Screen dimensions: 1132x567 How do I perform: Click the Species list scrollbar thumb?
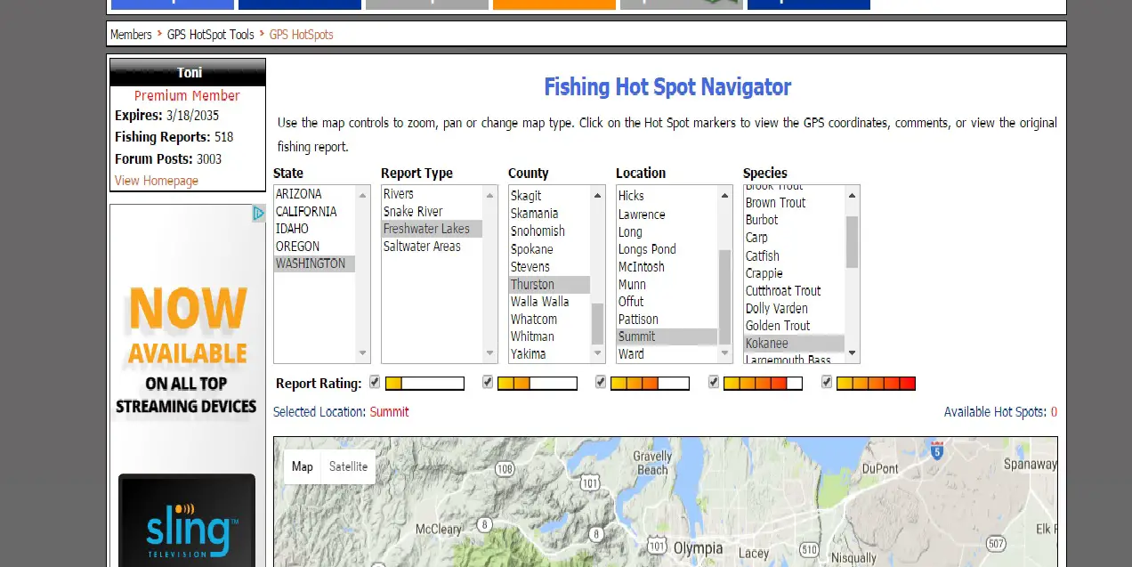click(852, 241)
